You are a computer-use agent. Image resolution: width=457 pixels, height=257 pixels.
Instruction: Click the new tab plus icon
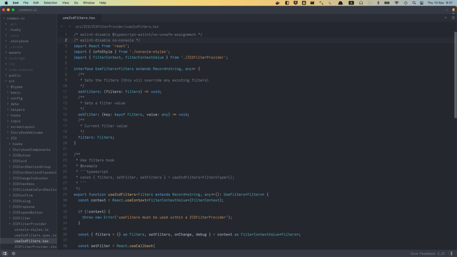(x=446, y=18)
